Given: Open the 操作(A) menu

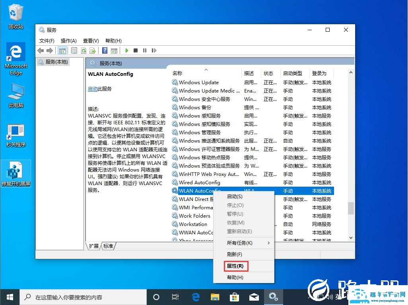Looking at the screenshot, I should 68,40.
